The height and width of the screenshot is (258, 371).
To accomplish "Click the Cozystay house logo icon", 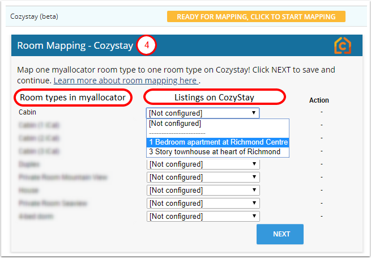I will 342,45.
